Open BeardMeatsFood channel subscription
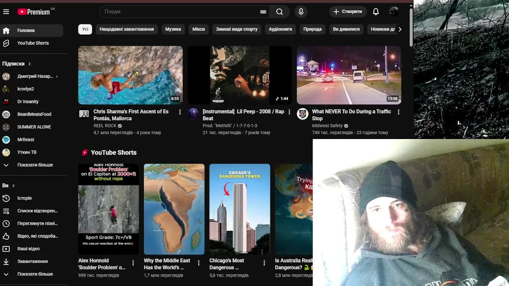This screenshot has width=509, height=286. click(32, 114)
